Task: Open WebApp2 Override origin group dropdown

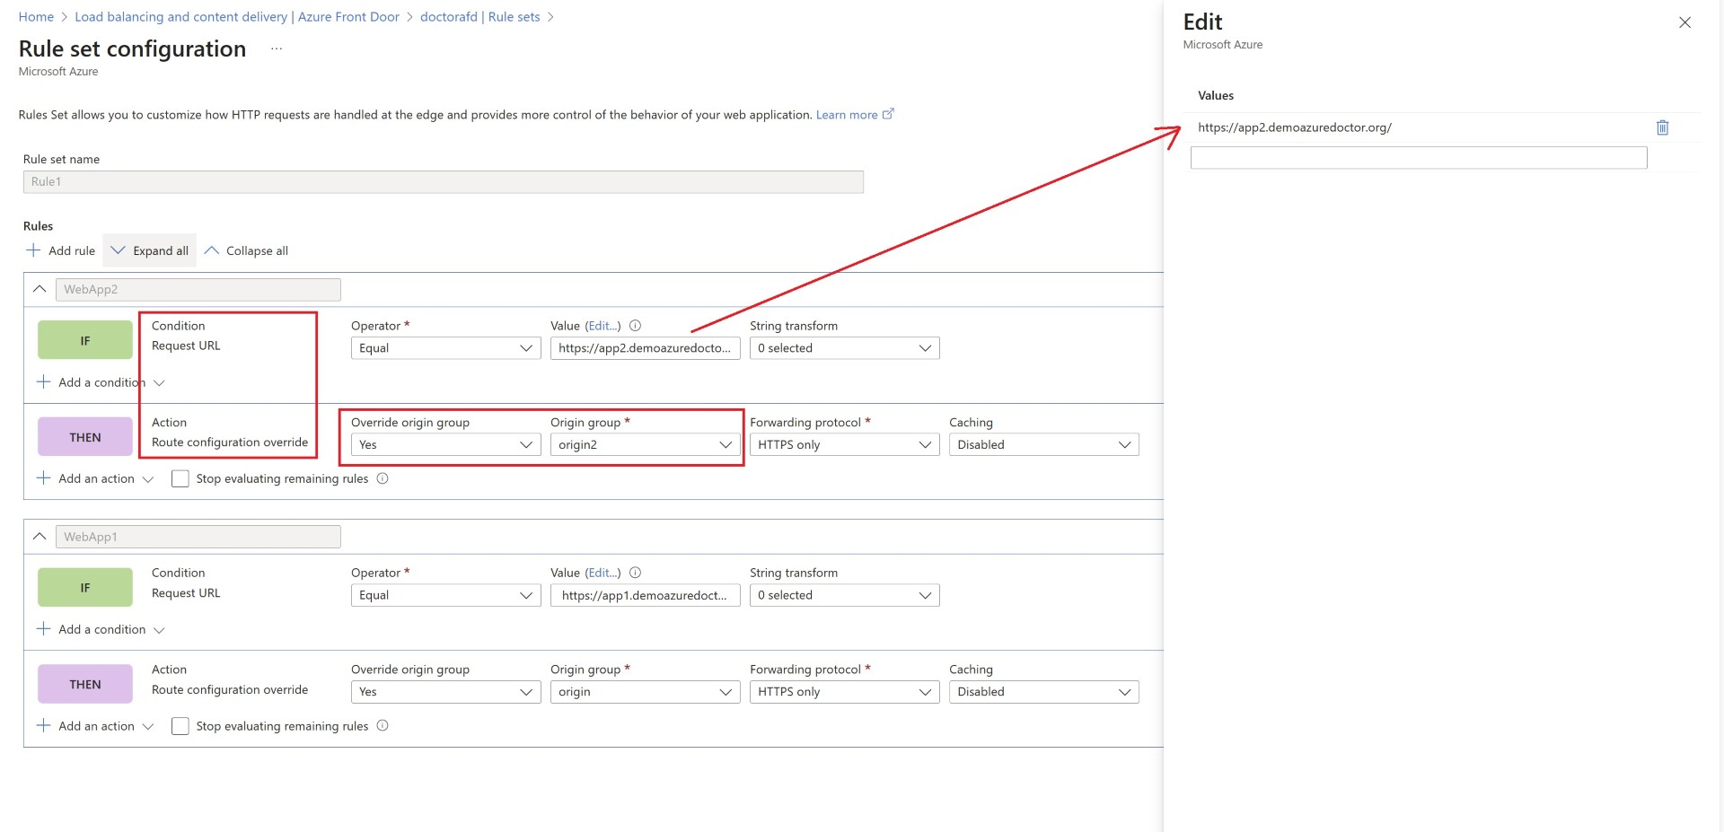Action: pyautogui.click(x=445, y=444)
